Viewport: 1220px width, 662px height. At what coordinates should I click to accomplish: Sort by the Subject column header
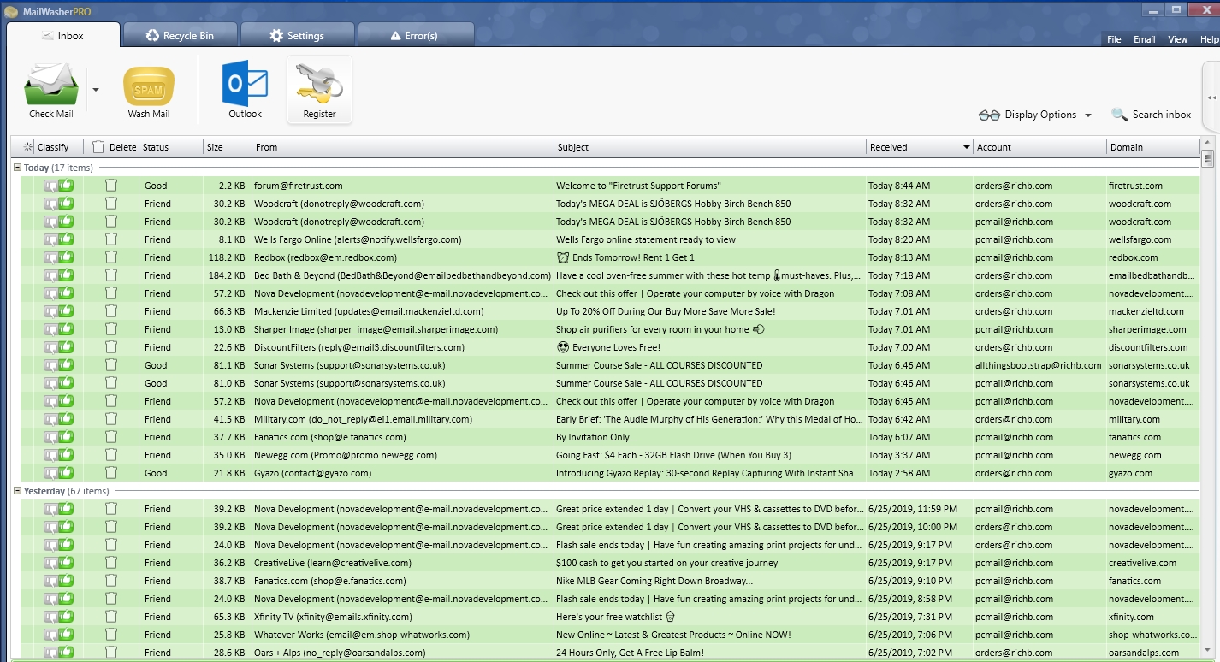click(710, 147)
